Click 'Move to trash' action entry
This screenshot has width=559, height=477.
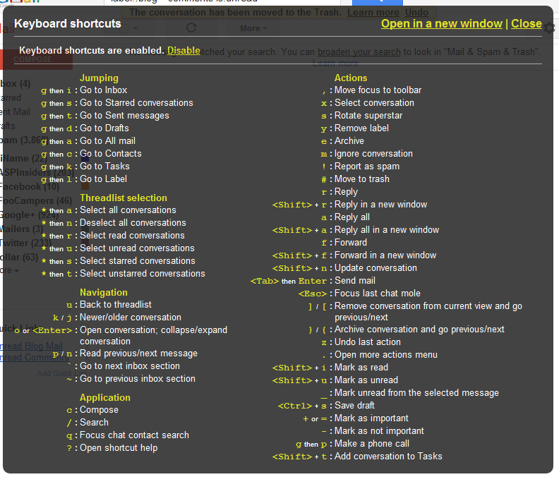[x=362, y=179]
